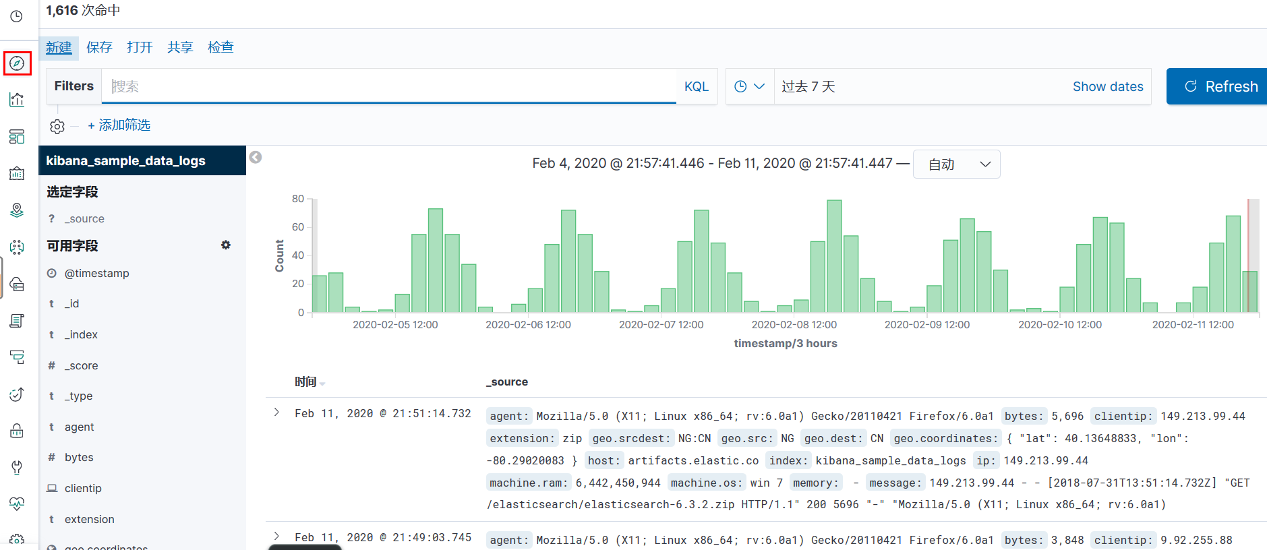Viewport: 1267px width, 550px height.
Task: Collapse the field sidebar arrow
Action: 256,157
